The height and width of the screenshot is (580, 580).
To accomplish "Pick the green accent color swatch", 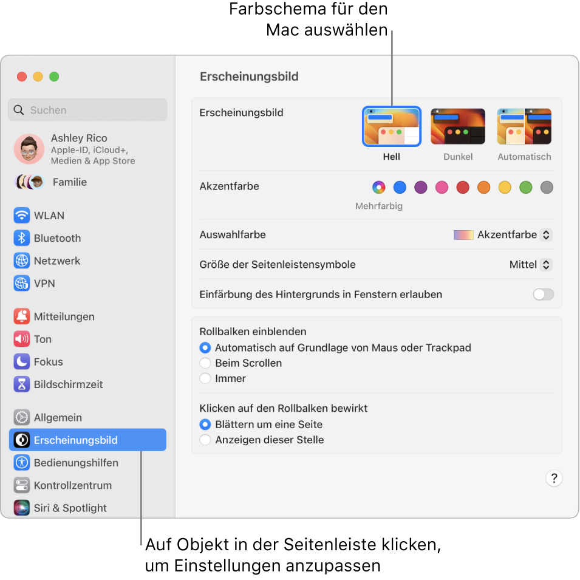I will click(525, 187).
